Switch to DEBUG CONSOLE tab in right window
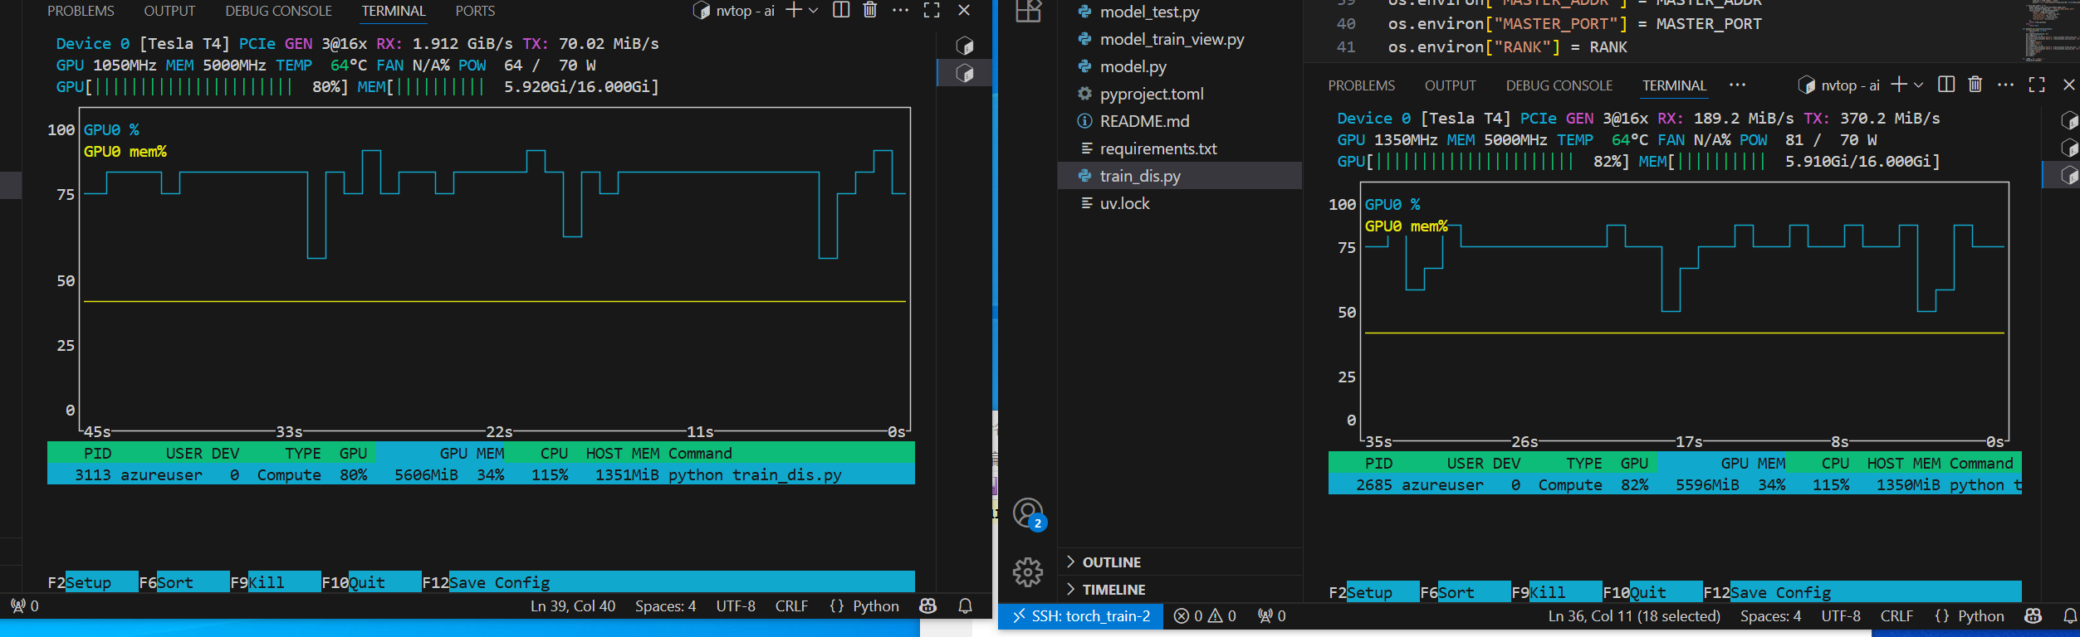The width and height of the screenshot is (2080, 637). 1559,85
